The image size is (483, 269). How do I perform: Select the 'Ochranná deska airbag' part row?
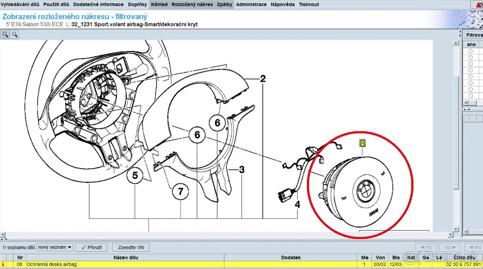[242, 264]
